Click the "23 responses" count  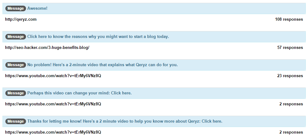tap(290, 76)
